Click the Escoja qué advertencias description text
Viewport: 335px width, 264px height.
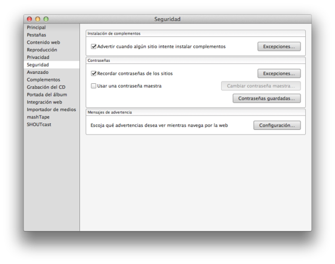159,125
